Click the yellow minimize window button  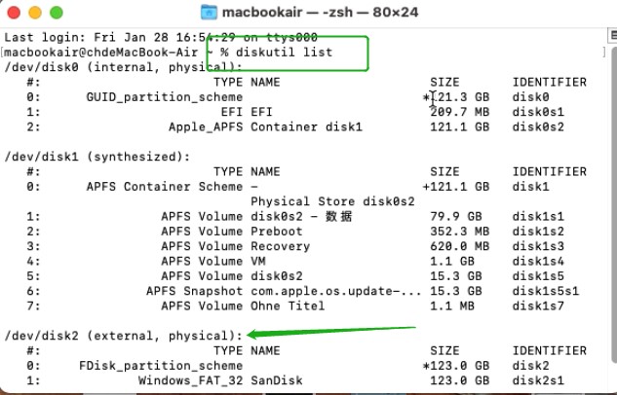coord(35,13)
